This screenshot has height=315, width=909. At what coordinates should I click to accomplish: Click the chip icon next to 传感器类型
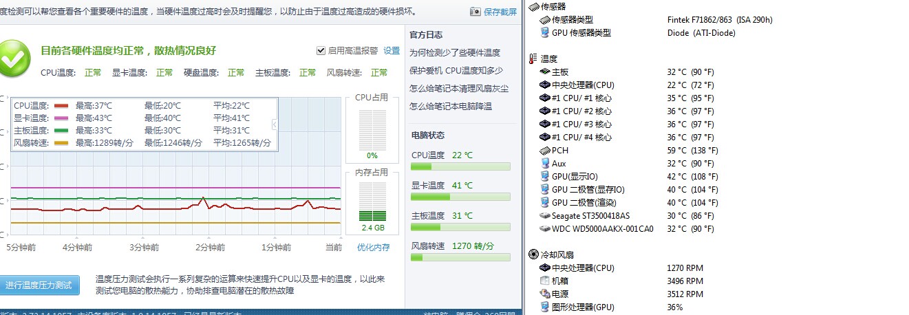tap(545, 20)
